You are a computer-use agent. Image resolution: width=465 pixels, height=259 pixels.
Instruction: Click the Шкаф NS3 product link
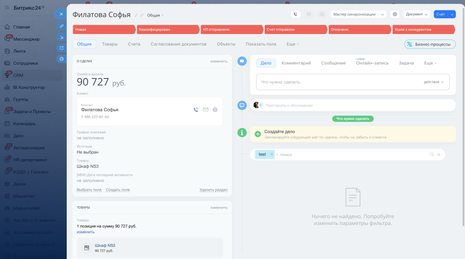105,245
